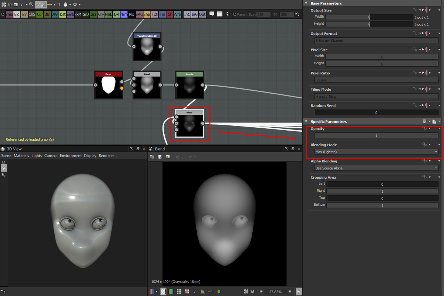Select the Transformation 2D node
Screen dimensions: 444x296
(147, 47)
